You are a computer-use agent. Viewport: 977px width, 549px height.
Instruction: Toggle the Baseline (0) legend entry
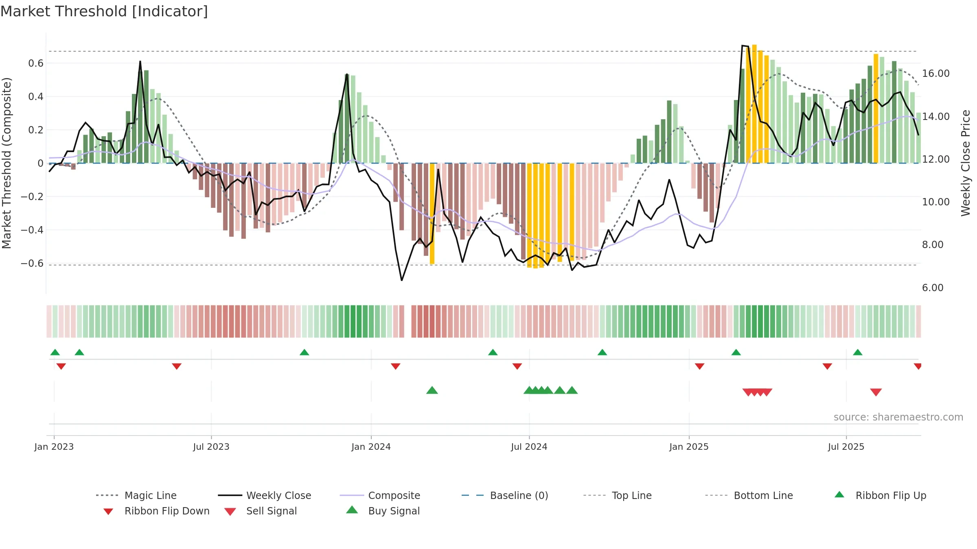(505, 495)
